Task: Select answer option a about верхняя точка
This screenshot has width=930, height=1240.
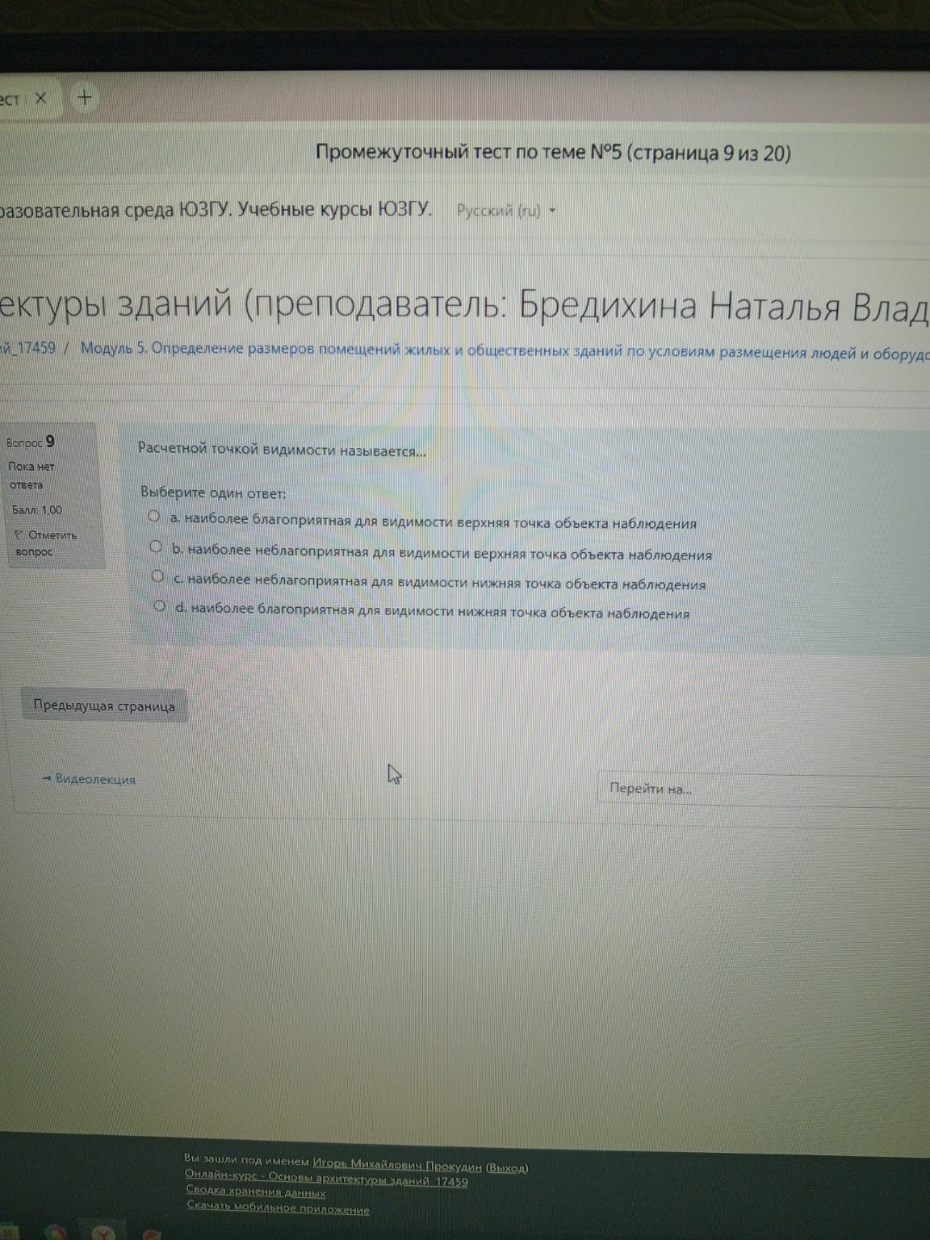Action: [x=155, y=517]
